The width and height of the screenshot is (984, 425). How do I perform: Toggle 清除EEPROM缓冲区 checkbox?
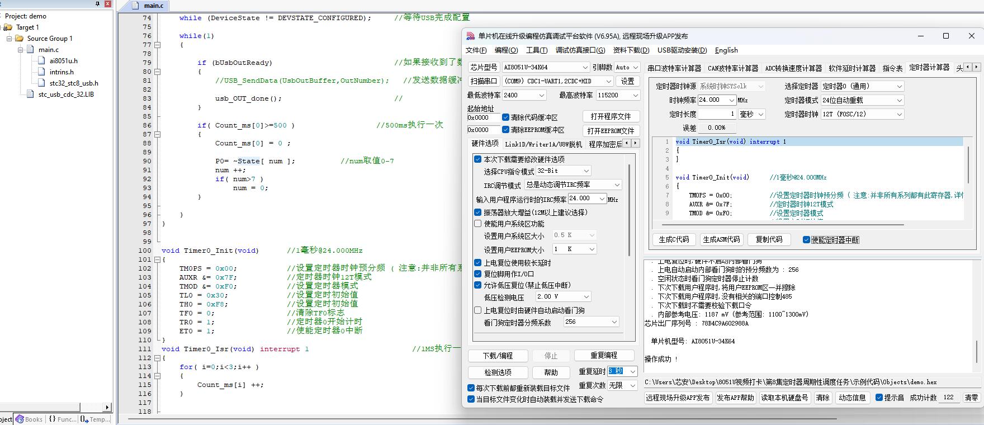pyautogui.click(x=505, y=130)
